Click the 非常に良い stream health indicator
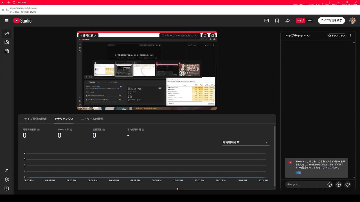 click(x=88, y=36)
